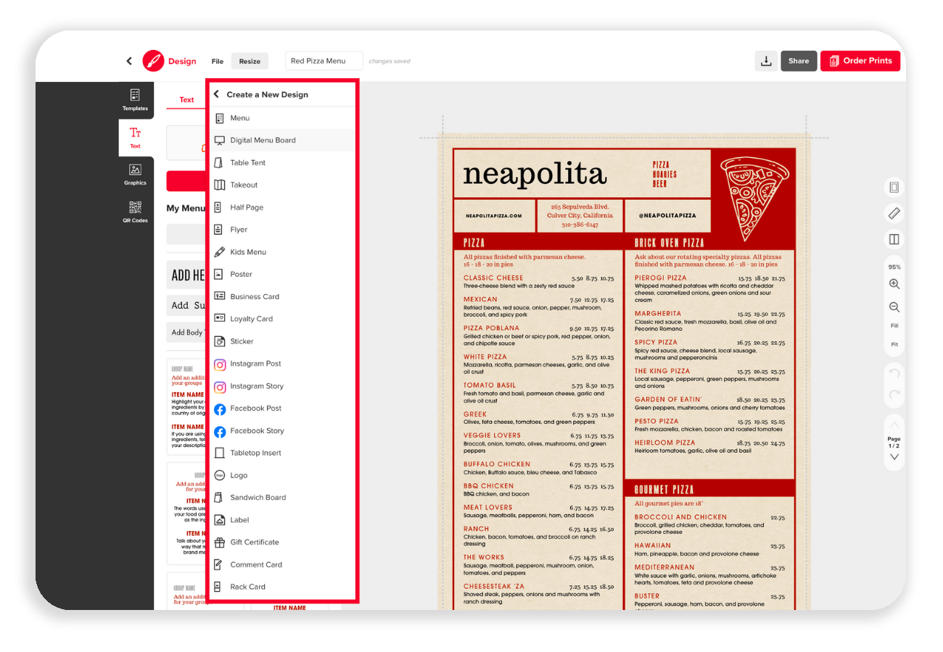Select Comment Card design type
Screen dimensions: 943x652
[283, 564]
